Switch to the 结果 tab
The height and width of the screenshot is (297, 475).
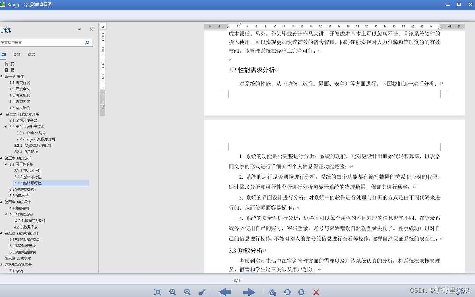(x=31, y=54)
